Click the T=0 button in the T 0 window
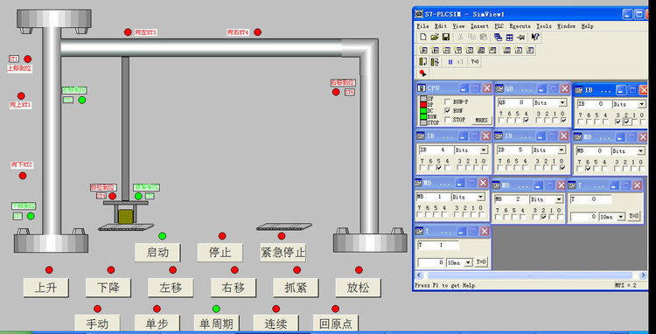Viewport: 656px width, 334px height. tap(634, 217)
